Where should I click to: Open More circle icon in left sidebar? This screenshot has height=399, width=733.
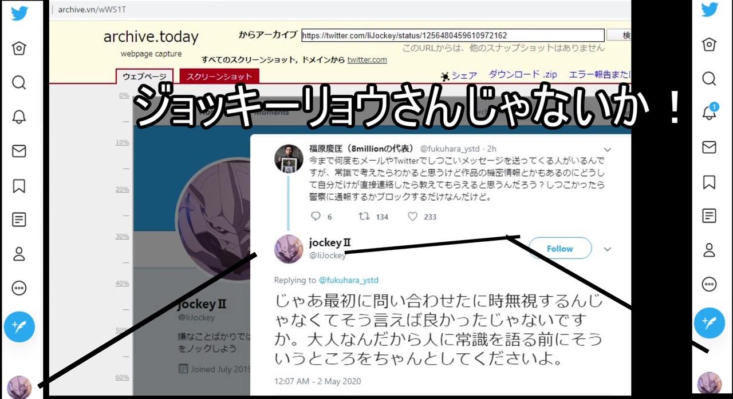point(19,288)
